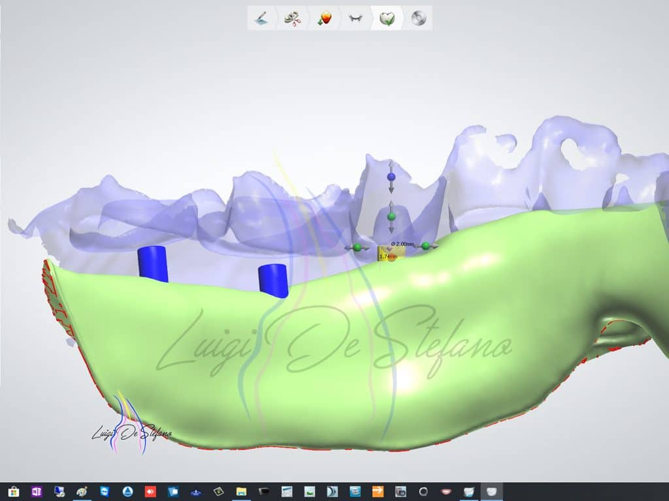669x501 pixels.
Task: Click the upper blue vertical handle sphere
Action: (391, 177)
